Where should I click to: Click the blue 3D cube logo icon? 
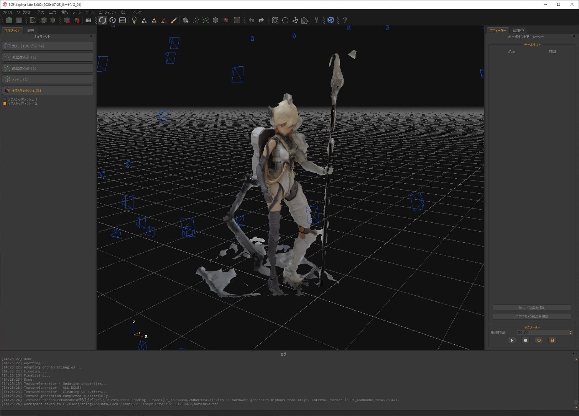coord(331,20)
